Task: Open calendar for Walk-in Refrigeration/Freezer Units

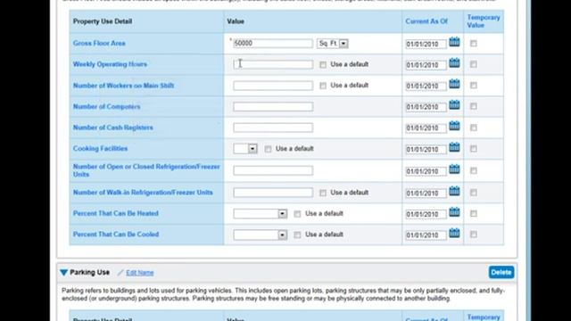Action: coord(454,191)
